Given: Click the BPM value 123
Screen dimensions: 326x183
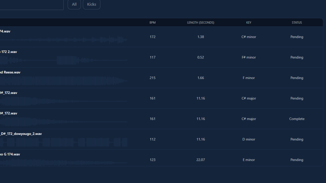Looking at the screenshot, I should pos(153,160).
